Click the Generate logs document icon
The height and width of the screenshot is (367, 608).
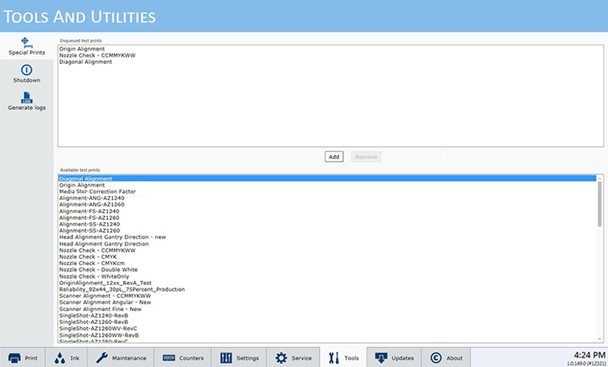click(x=26, y=98)
